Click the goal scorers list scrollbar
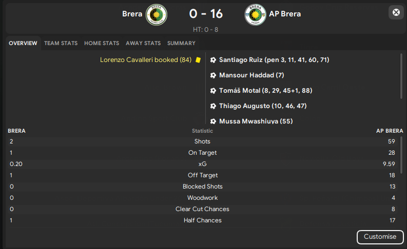 point(401,76)
